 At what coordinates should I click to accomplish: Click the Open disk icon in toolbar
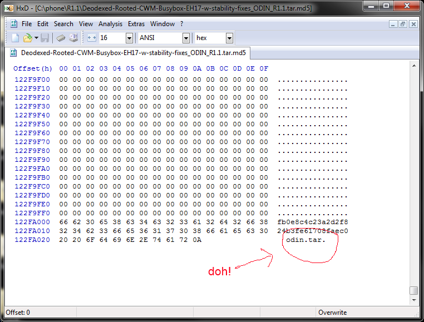pyautogui.click(x=73, y=38)
